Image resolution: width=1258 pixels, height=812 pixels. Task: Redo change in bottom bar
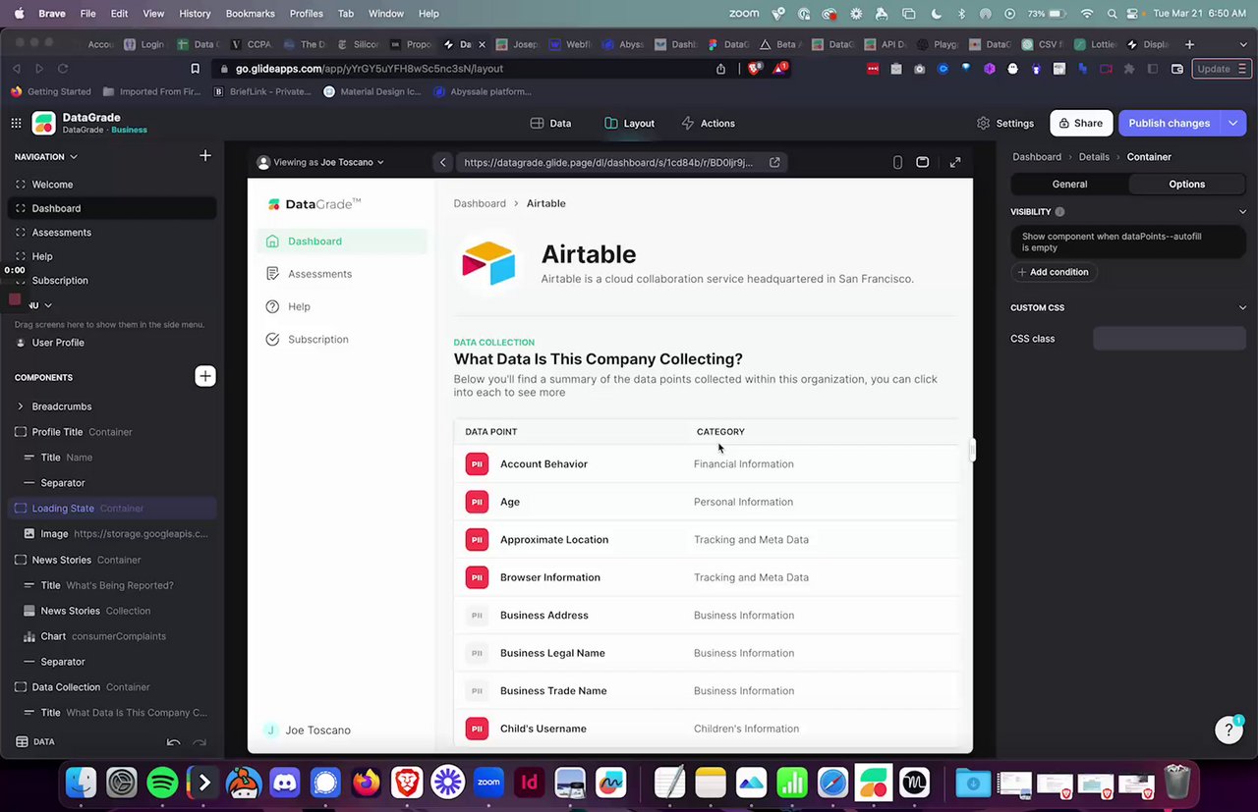point(200,743)
